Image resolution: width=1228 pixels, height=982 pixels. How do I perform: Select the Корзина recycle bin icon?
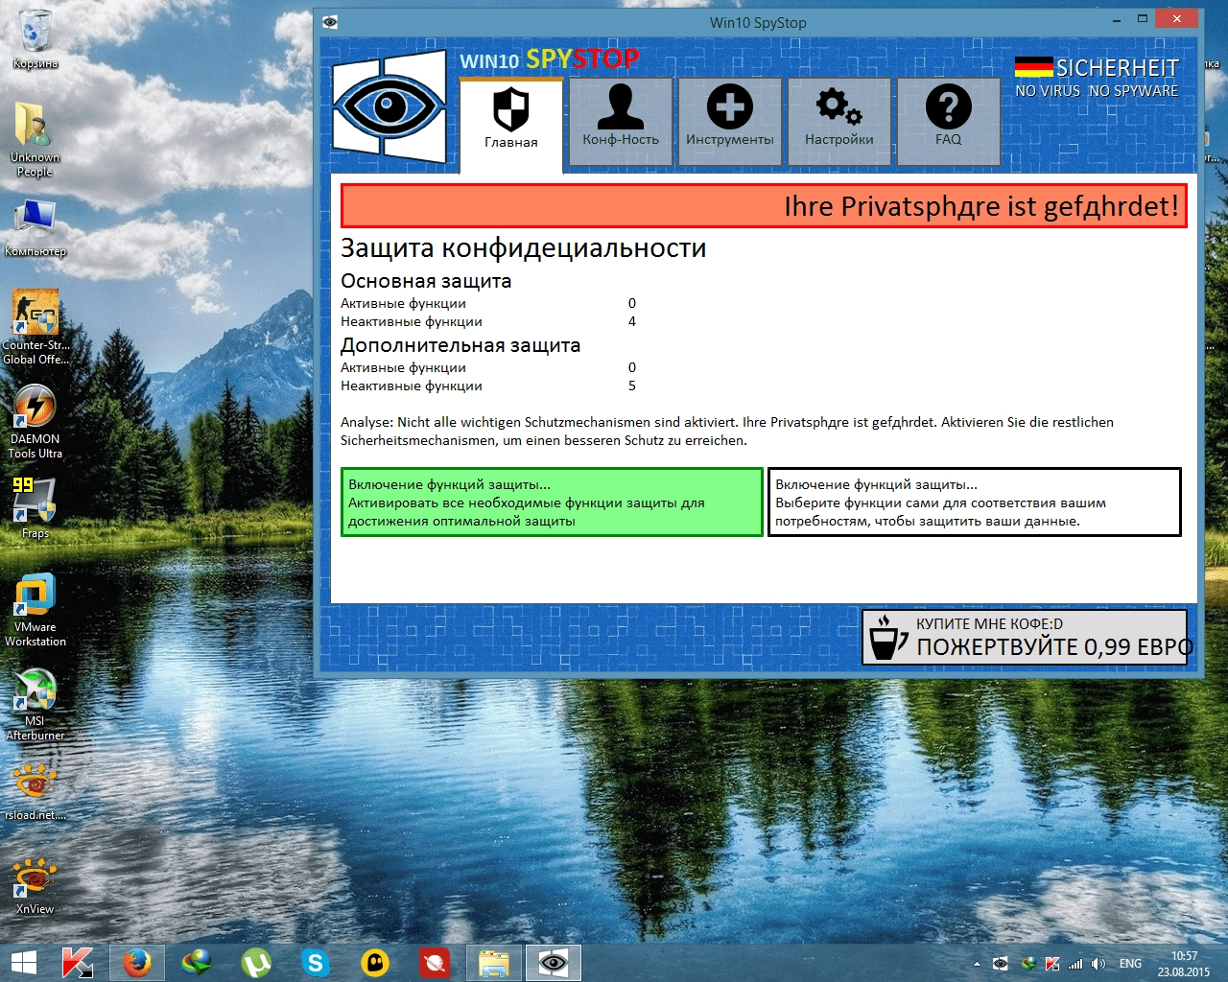[x=35, y=38]
